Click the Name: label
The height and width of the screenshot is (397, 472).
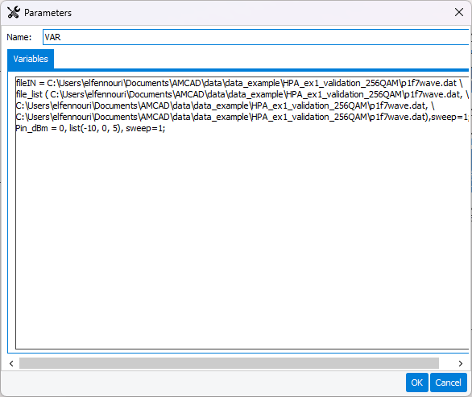pyautogui.click(x=19, y=37)
